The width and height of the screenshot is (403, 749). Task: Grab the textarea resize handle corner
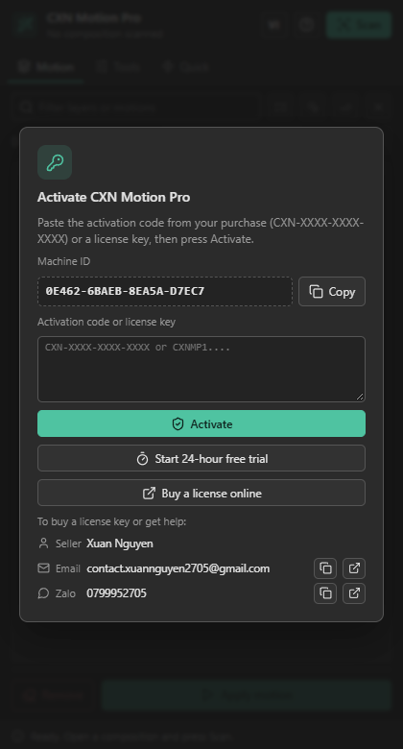tap(360, 397)
